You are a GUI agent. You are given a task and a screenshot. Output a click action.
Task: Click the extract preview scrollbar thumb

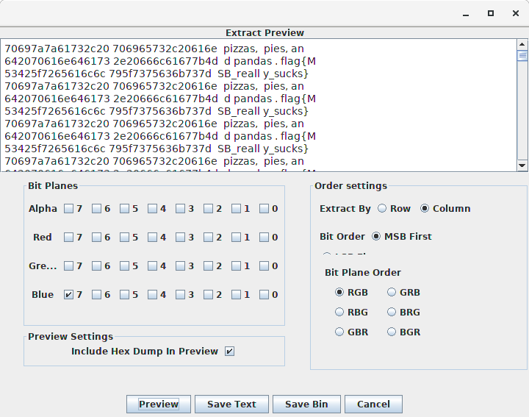pyautogui.click(x=522, y=55)
